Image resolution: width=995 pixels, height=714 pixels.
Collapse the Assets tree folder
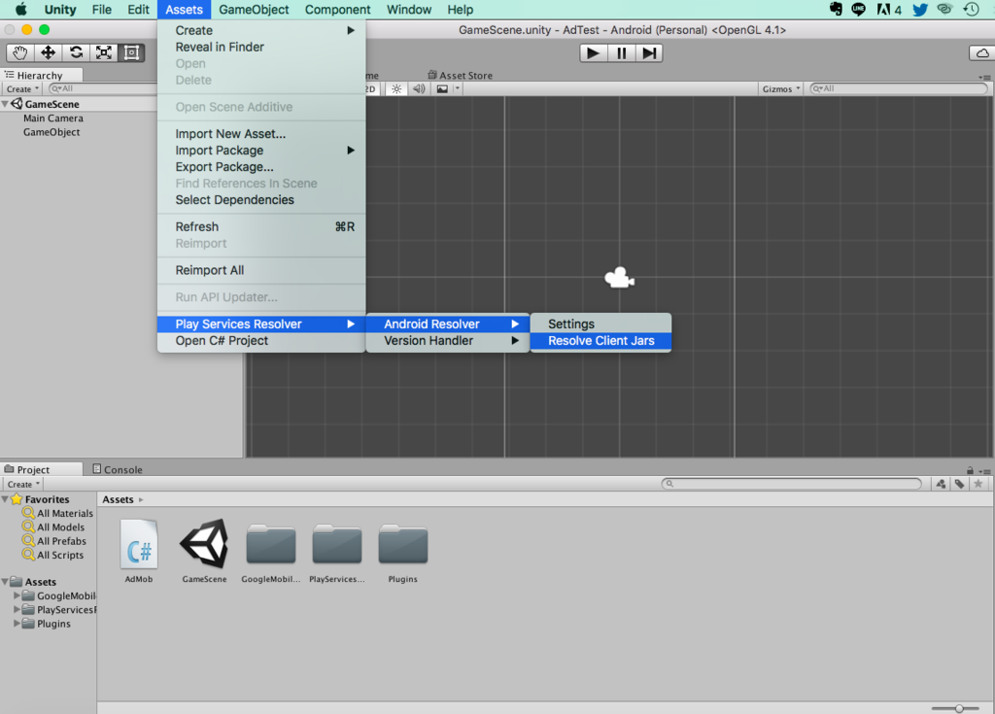6,582
